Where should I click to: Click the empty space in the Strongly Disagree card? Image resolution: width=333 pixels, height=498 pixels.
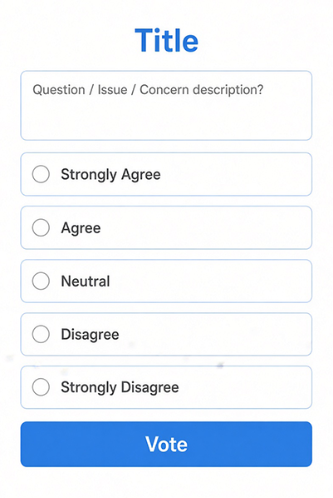[x=246, y=387]
